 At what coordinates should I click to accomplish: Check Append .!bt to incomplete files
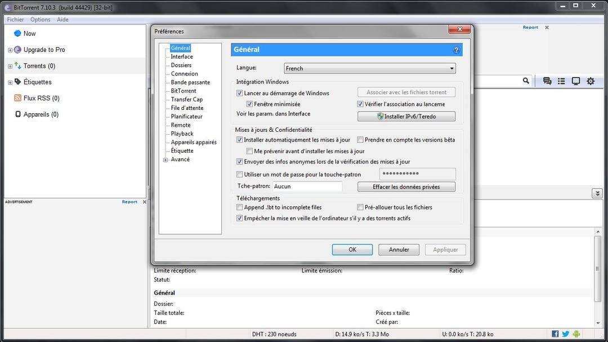(x=240, y=207)
